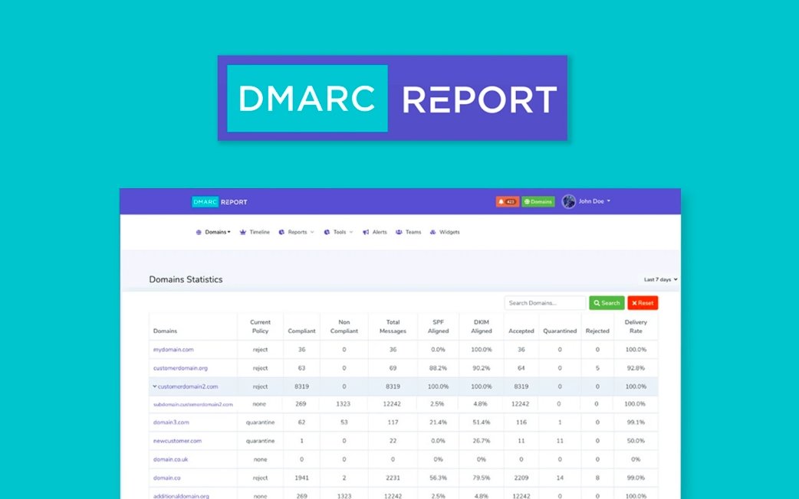Change the Last 7 days date range
This screenshot has width=799, height=499.
pyautogui.click(x=660, y=280)
